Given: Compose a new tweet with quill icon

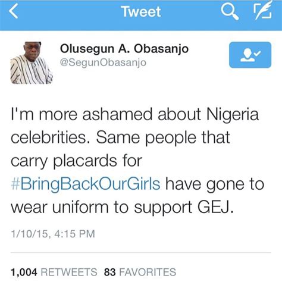Looking at the screenshot, I should [x=263, y=10].
